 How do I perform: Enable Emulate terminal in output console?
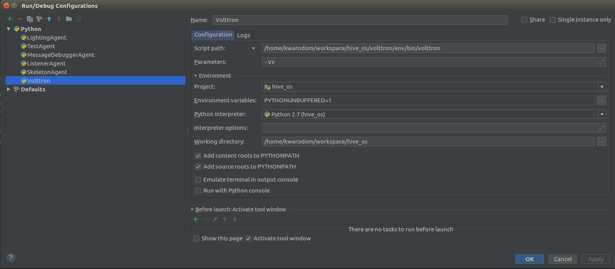tap(198, 180)
